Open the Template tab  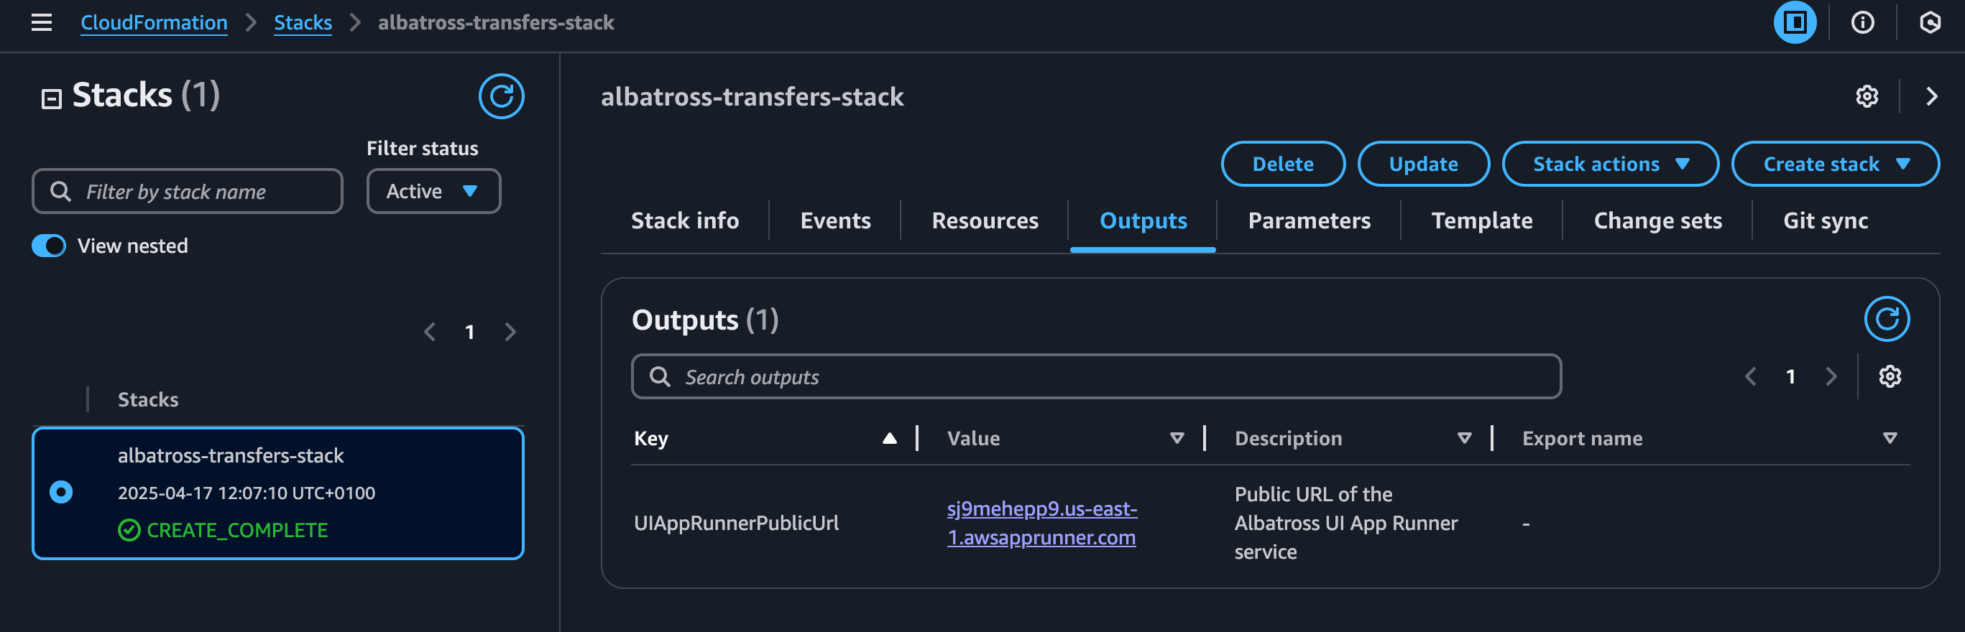pyautogui.click(x=1481, y=221)
